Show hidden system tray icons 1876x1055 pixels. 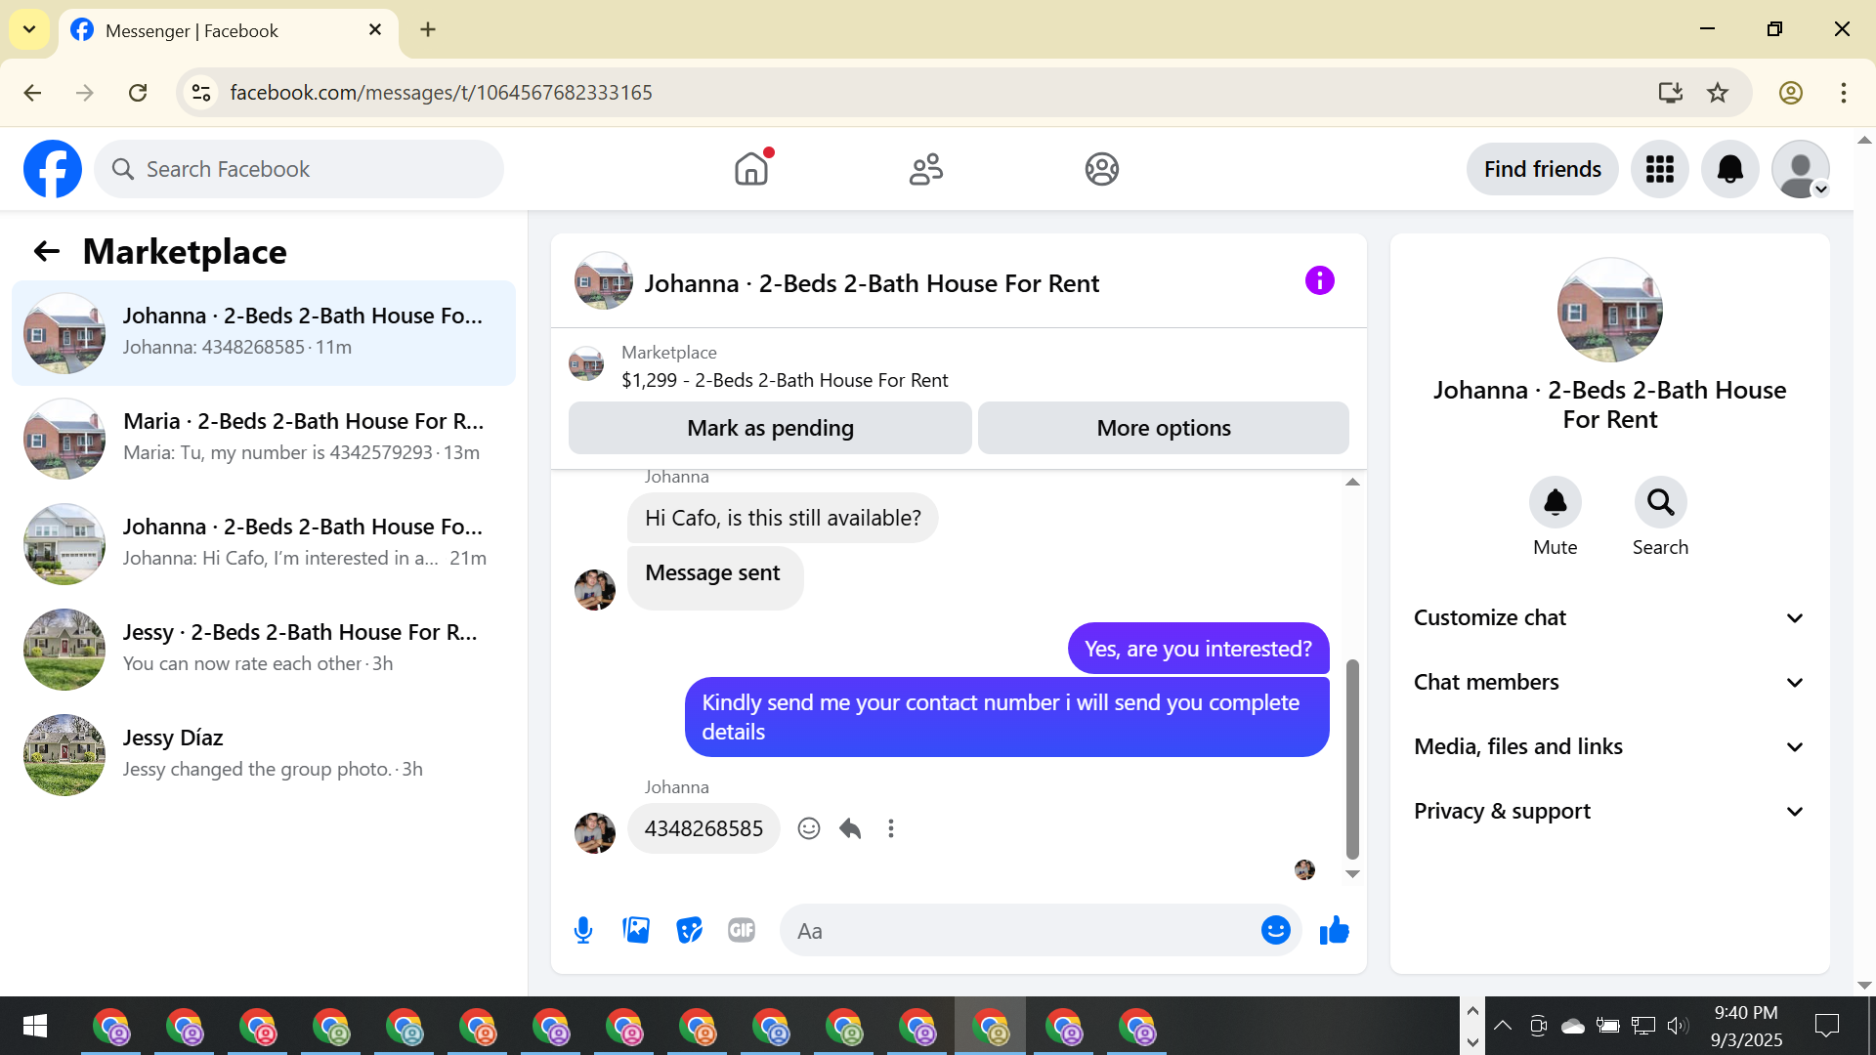tap(1503, 1025)
